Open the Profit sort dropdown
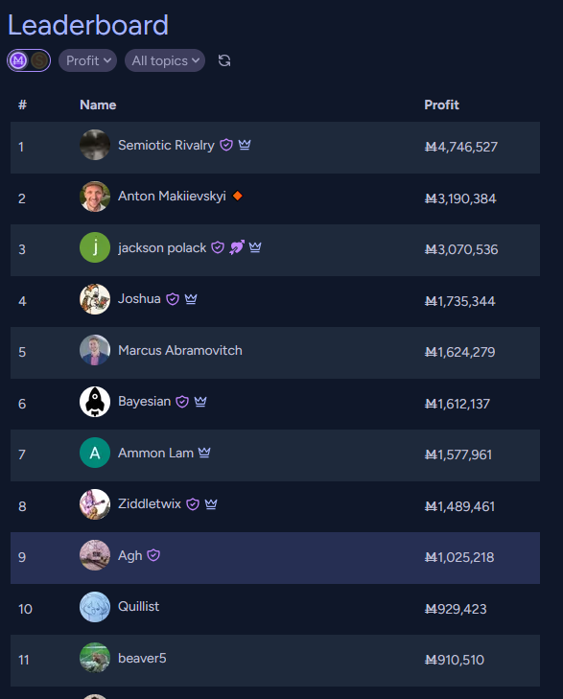The width and height of the screenshot is (563, 699). pos(88,60)
